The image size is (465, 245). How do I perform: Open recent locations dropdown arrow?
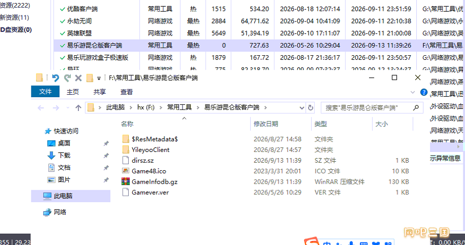point(68,108)
